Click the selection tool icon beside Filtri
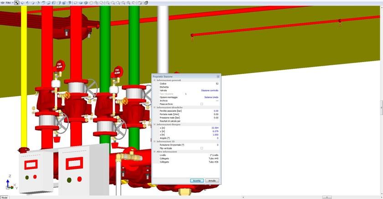The image size is (383, 199). tap(17, 2)
